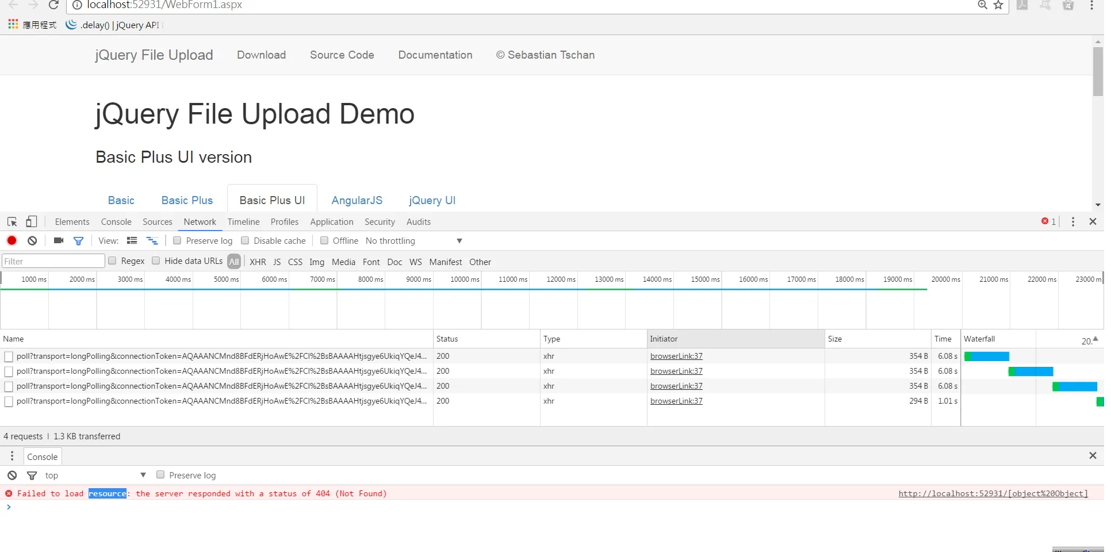Viewport: 1111px width, 552px height.
Task: Open the No throttling dropdown
Action: tap(414, 241)
